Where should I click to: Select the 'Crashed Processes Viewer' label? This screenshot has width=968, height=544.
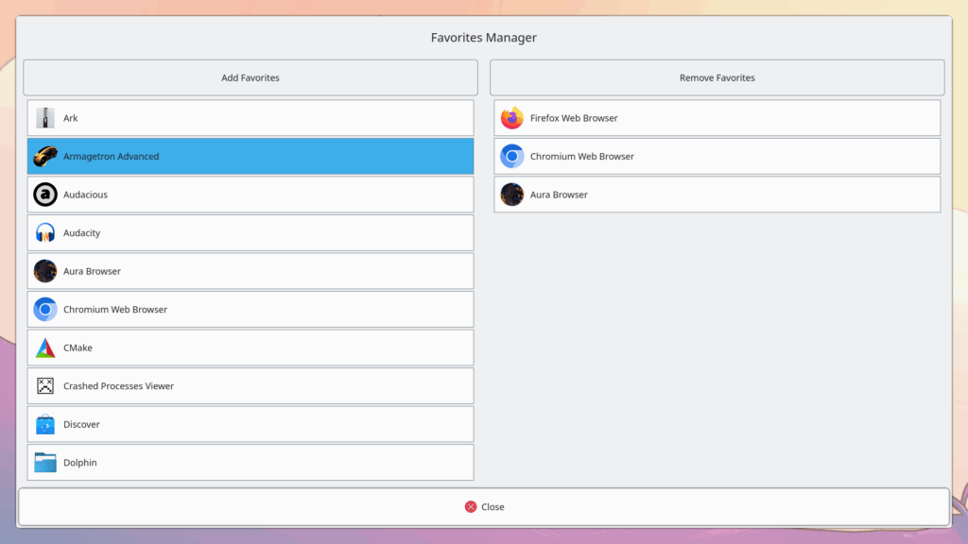pos(118,385)
